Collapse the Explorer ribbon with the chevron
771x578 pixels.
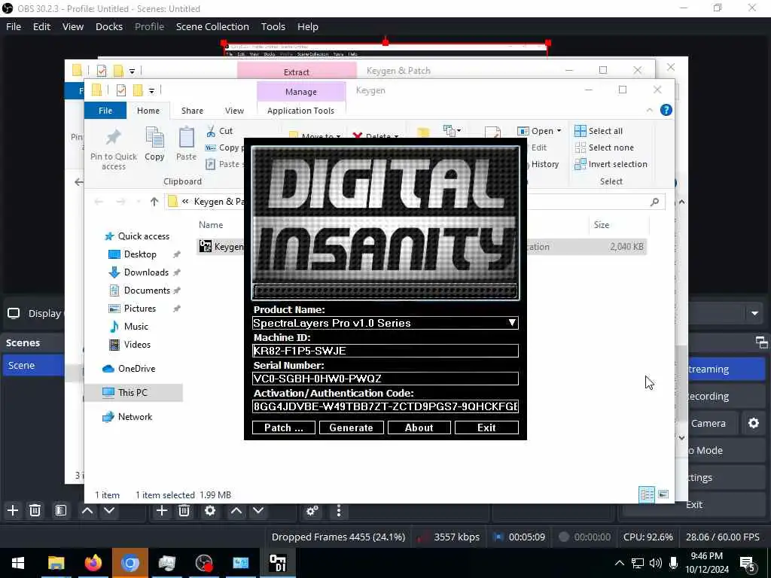click(650, 110)
